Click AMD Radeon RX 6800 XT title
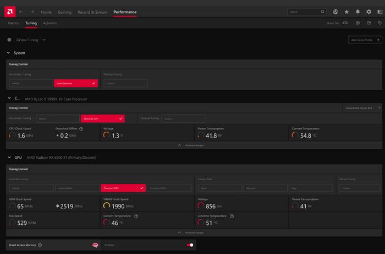This screenshot has height=254, width=385. click(62, 158)
